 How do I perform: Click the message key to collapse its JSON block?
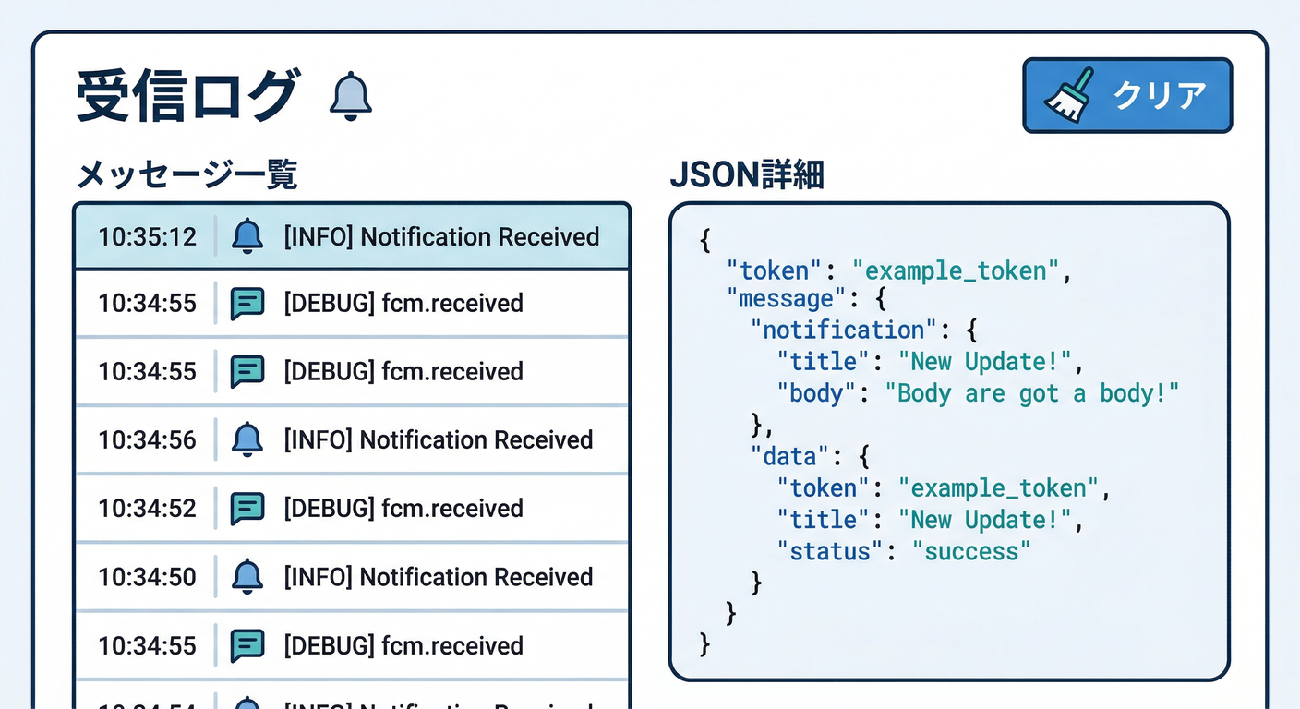786,298
